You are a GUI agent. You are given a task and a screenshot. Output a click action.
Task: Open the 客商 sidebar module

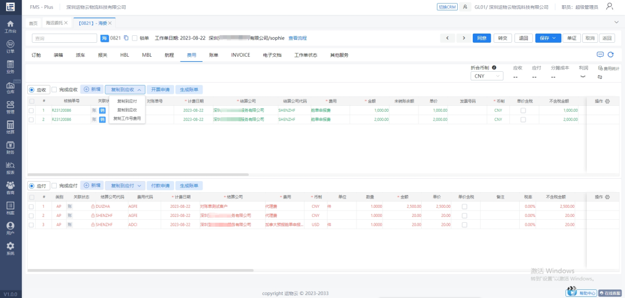coord(11,188)
